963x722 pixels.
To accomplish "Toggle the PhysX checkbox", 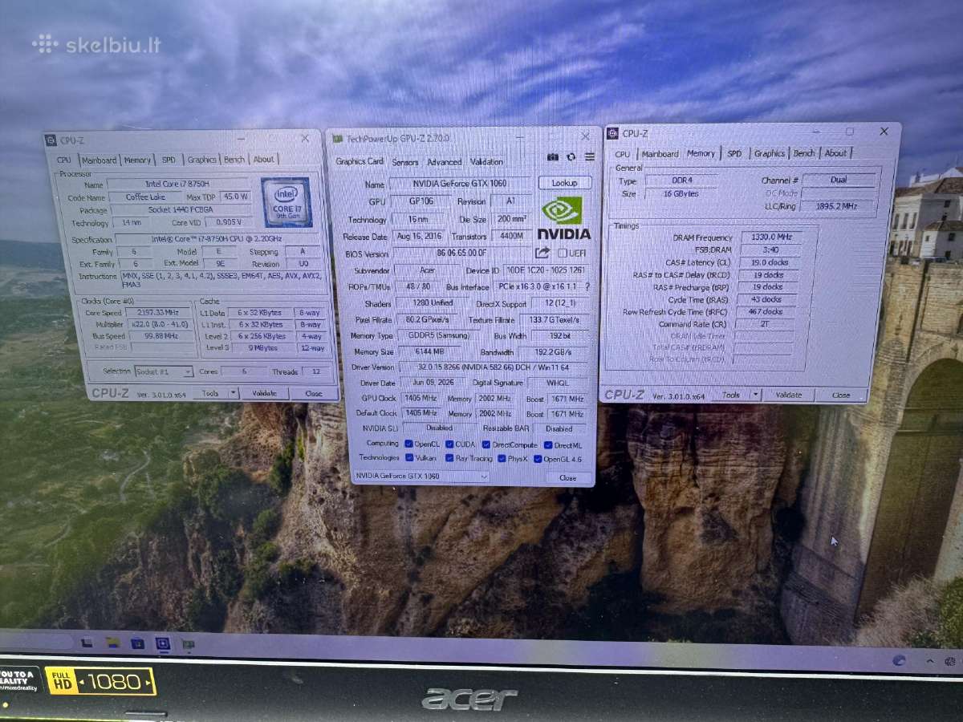I will click(x=502, y=458).
